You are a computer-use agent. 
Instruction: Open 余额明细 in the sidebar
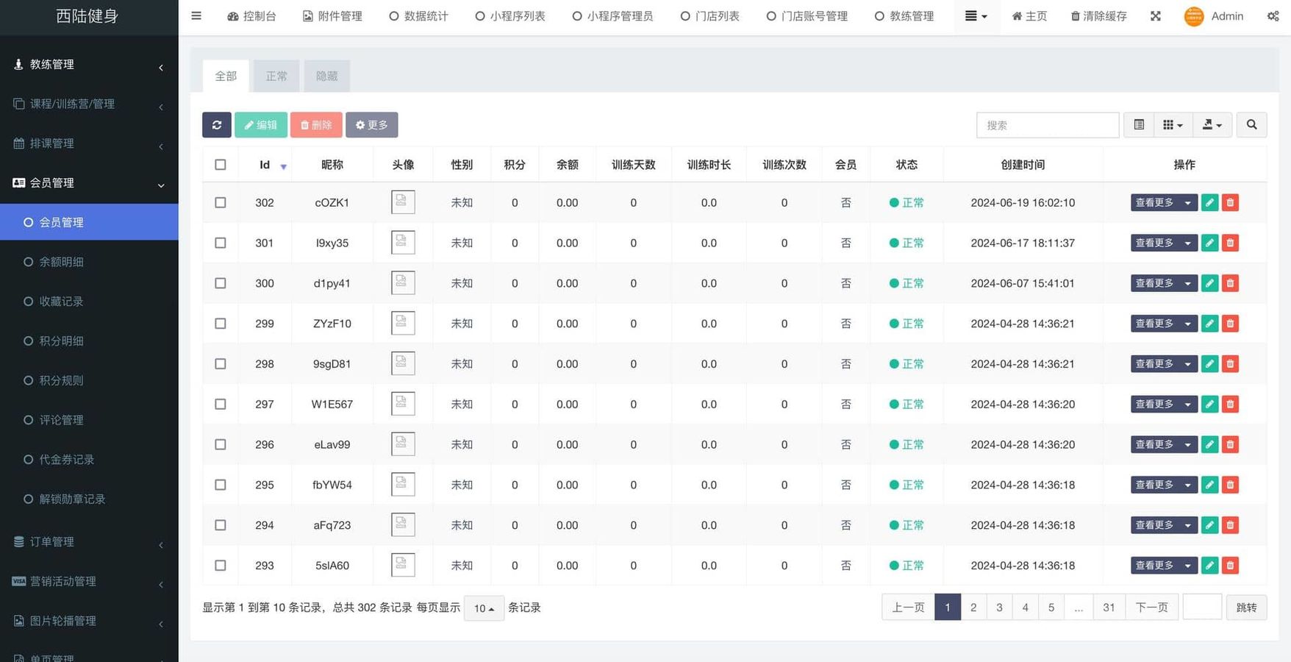[61, 262]
